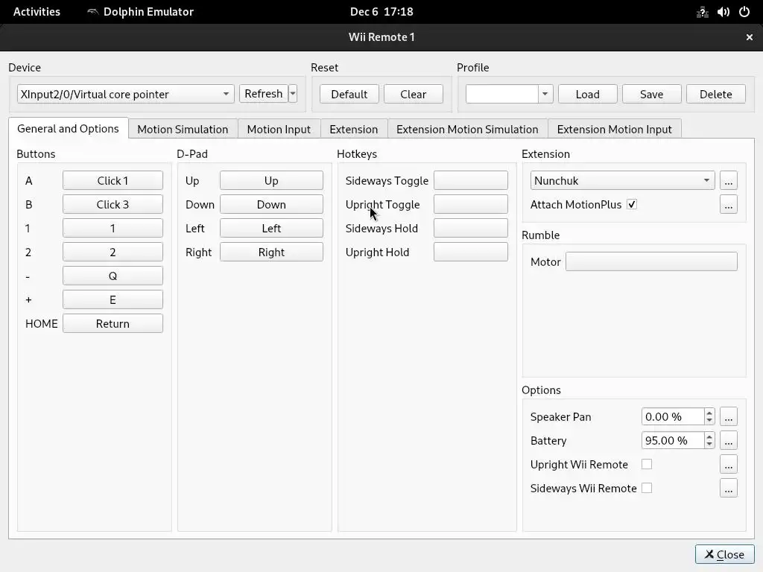Click the Profile name text field

501,94
